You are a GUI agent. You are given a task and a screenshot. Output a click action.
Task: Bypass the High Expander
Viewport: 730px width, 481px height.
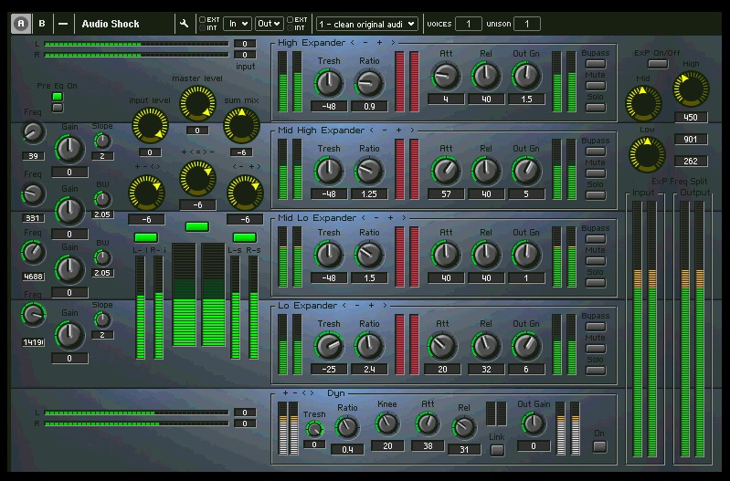point(596,64)
